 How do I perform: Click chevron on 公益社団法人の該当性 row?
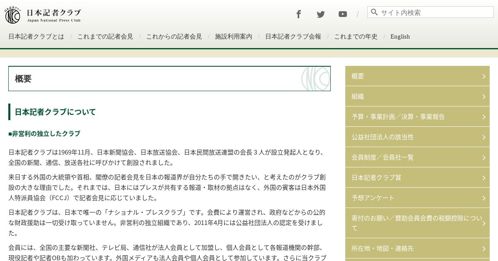[x=484, y=137]
